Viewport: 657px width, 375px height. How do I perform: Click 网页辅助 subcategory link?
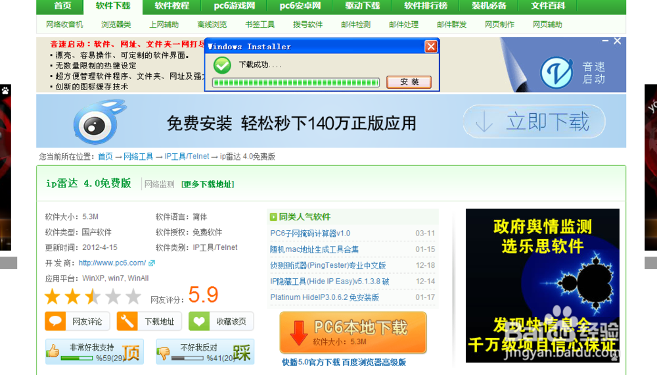click(547, 24)
